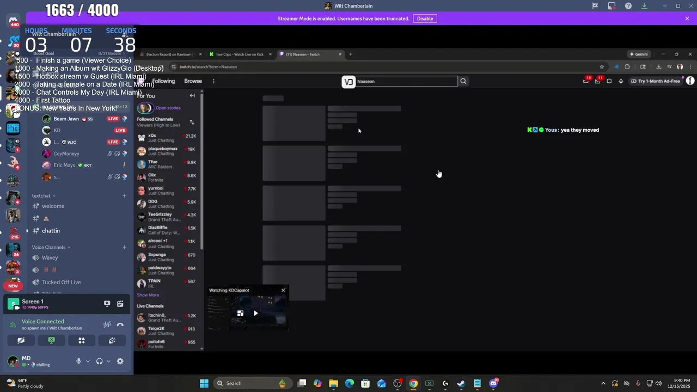The image size is (697, 392).
Task: Disable Streamer Mode from the banner
Action: (425, 19)
